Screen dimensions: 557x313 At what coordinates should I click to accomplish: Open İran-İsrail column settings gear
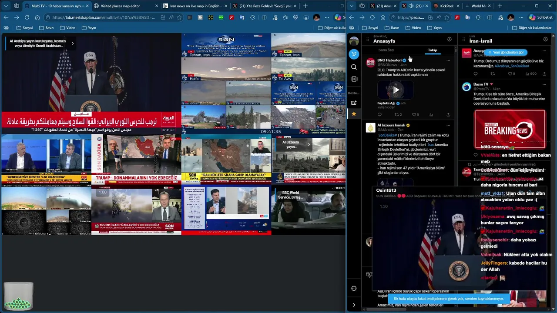545,39
